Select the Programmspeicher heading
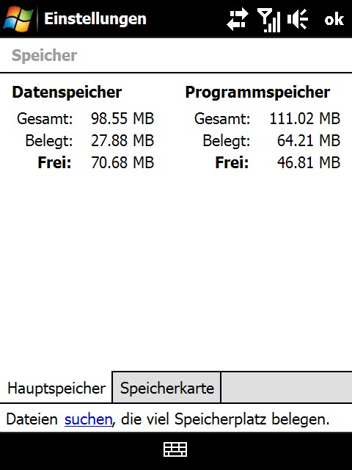 (x=257, y=92)
